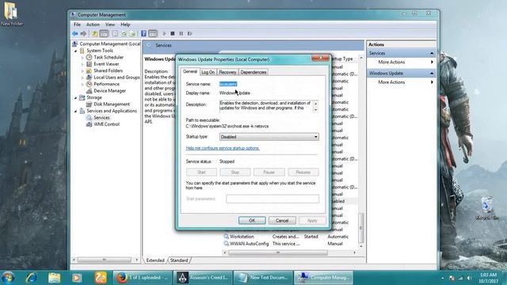Viewport: 507px width, 285px height.
Task: Switch to the Standard view tab
Action: pos(179,260)
